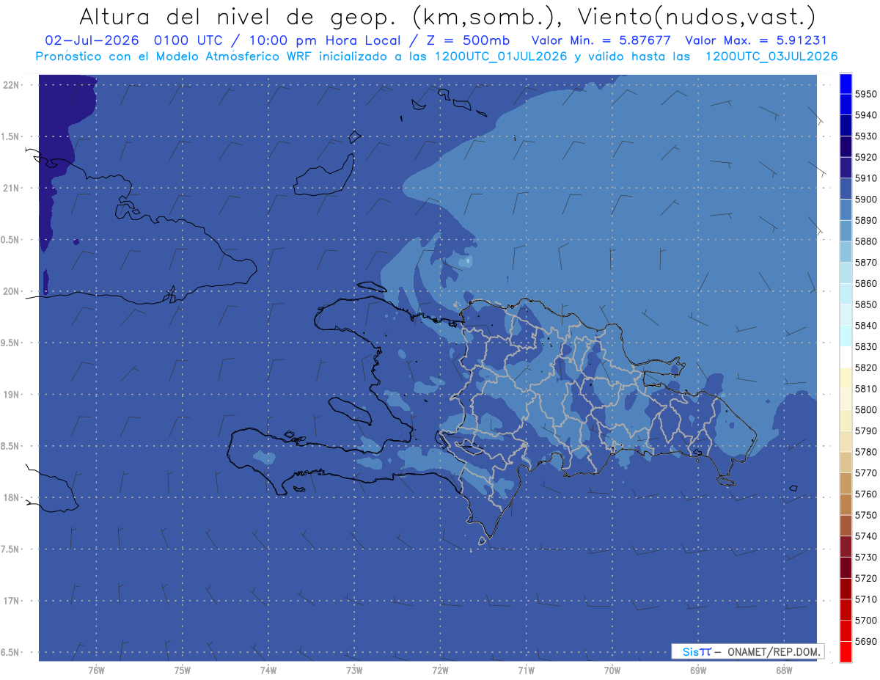The image size is (880, 680).
Task: Click the 'Sis' logo text beside ONAMET
Action: 691,651
